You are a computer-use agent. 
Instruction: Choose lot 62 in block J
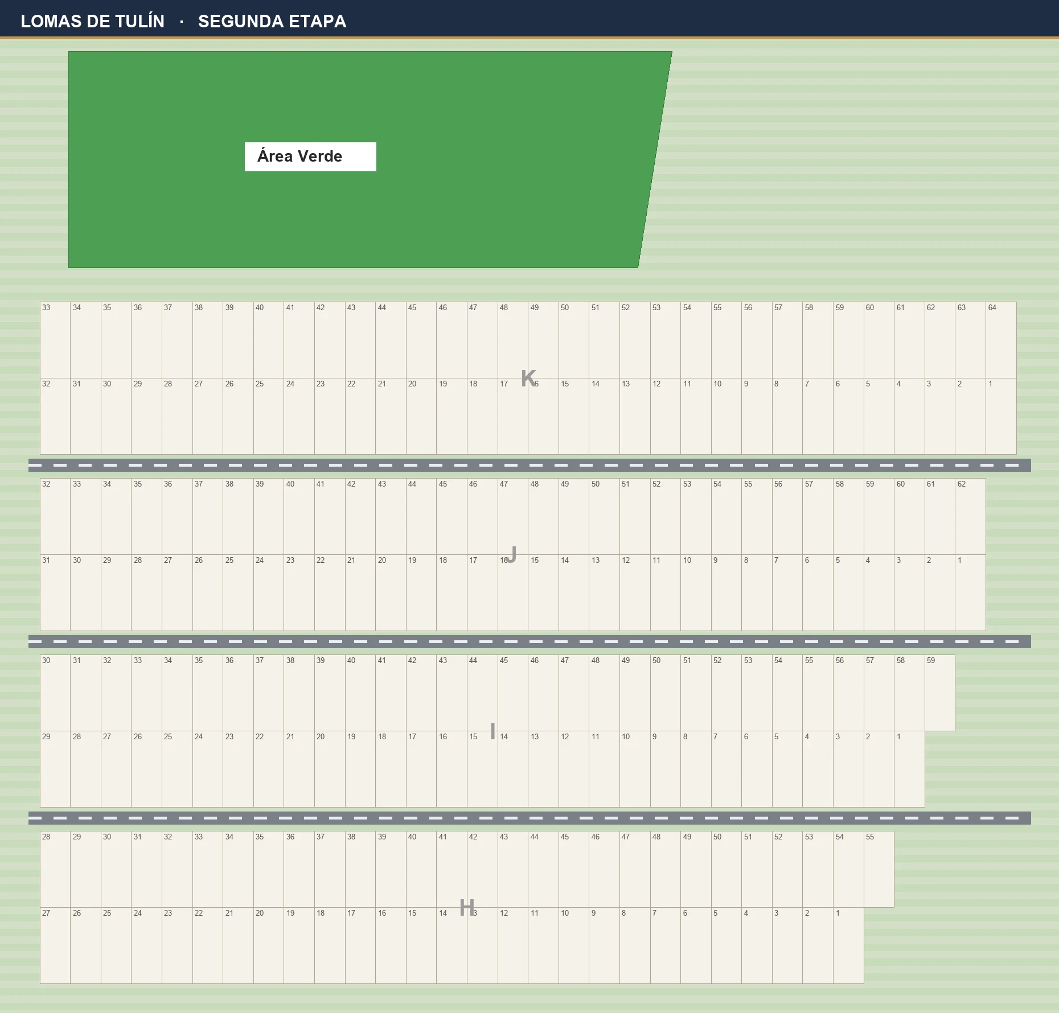(x=970, y=516)
